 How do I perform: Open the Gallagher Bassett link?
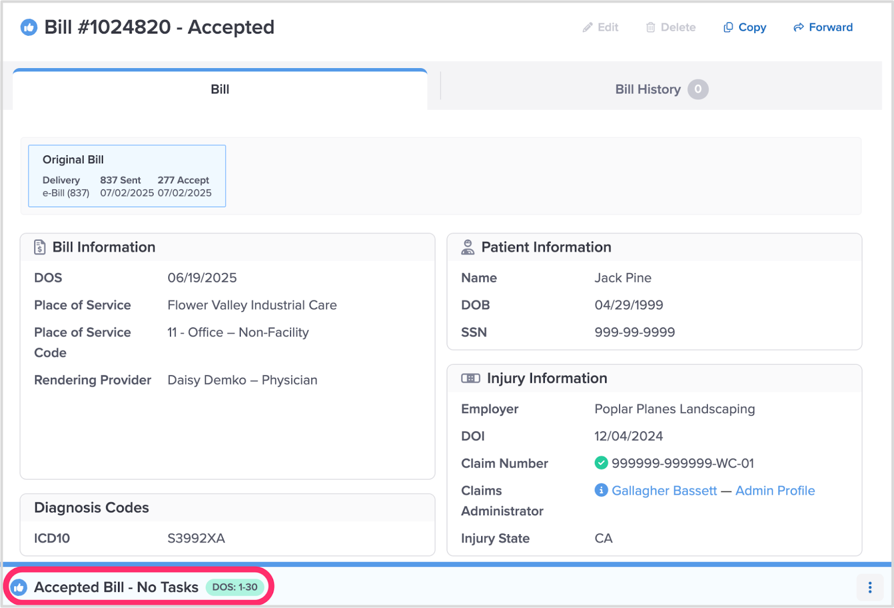(x=664, y=491)
